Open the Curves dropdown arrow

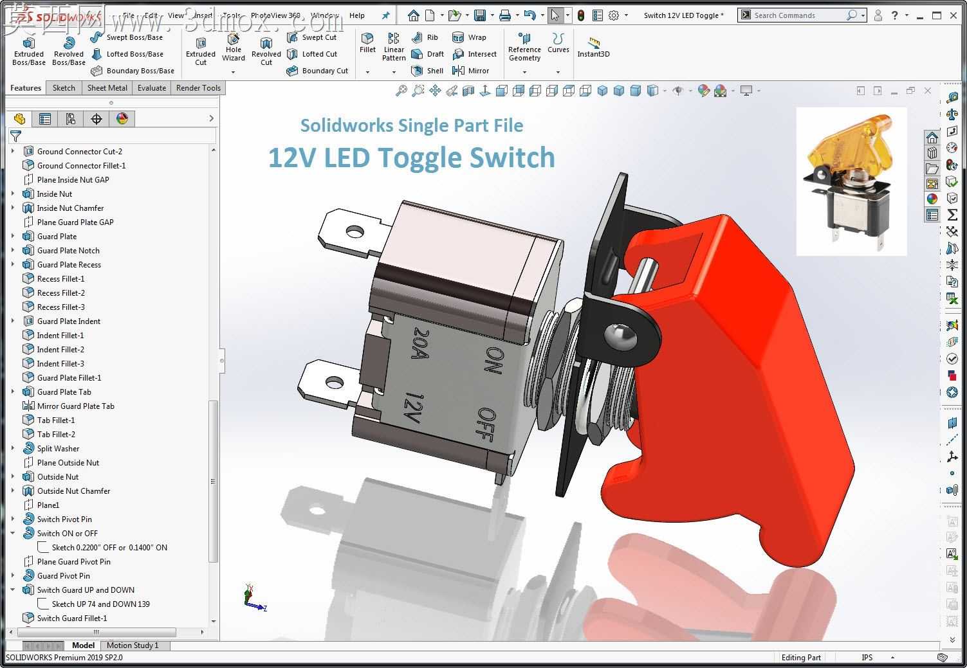[x=558, y=72]
